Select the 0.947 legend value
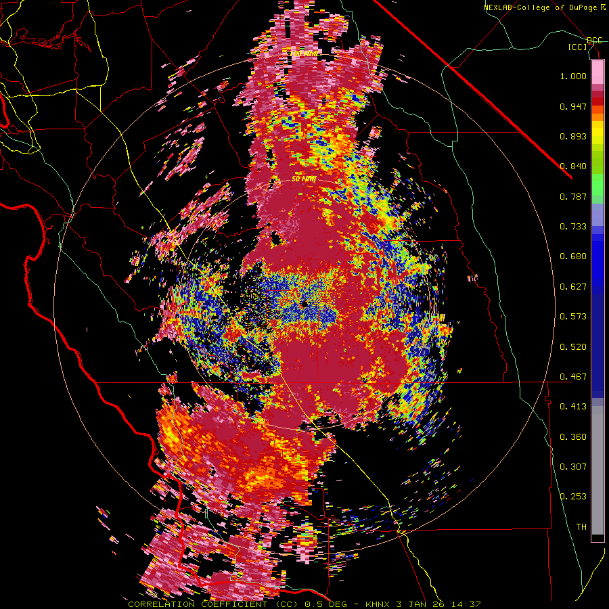609x609 pixels. (573, 106)
